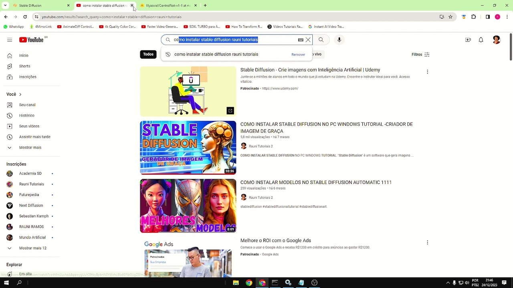The width and height of the screenshot is (513, 288).
Task: Open the Chrome side panel
Action: point(488,17)
